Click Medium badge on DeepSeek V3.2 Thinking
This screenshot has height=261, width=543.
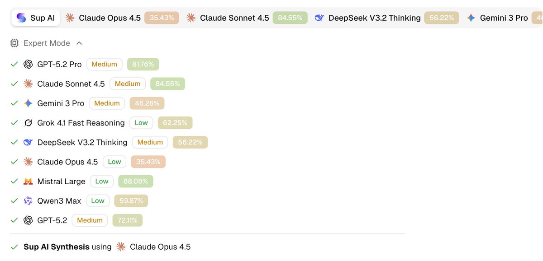tap(150, 142)
